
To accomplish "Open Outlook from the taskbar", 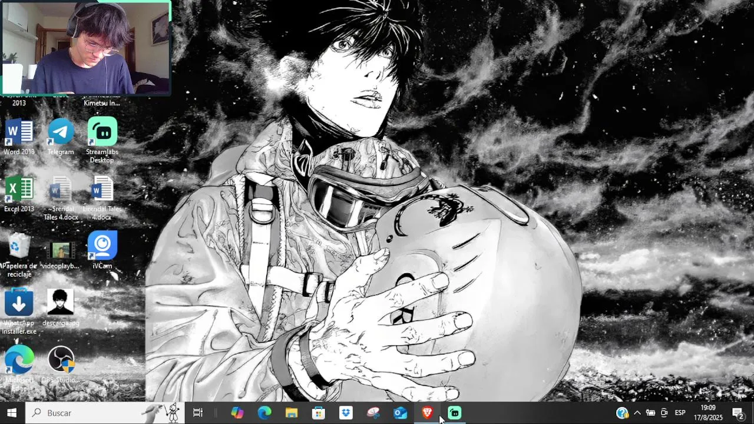I will pyautogui.click(x=401, y=413).
